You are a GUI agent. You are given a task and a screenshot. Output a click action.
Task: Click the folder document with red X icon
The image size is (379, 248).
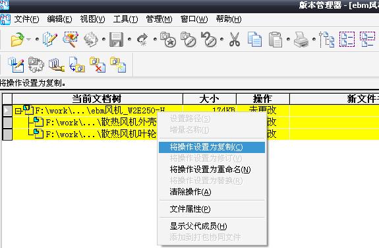[98, 65]
